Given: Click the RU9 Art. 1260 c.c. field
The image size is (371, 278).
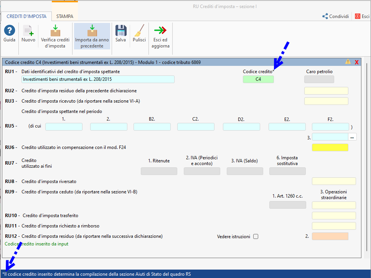Looking at the screenshot, I should click(288, 205).
